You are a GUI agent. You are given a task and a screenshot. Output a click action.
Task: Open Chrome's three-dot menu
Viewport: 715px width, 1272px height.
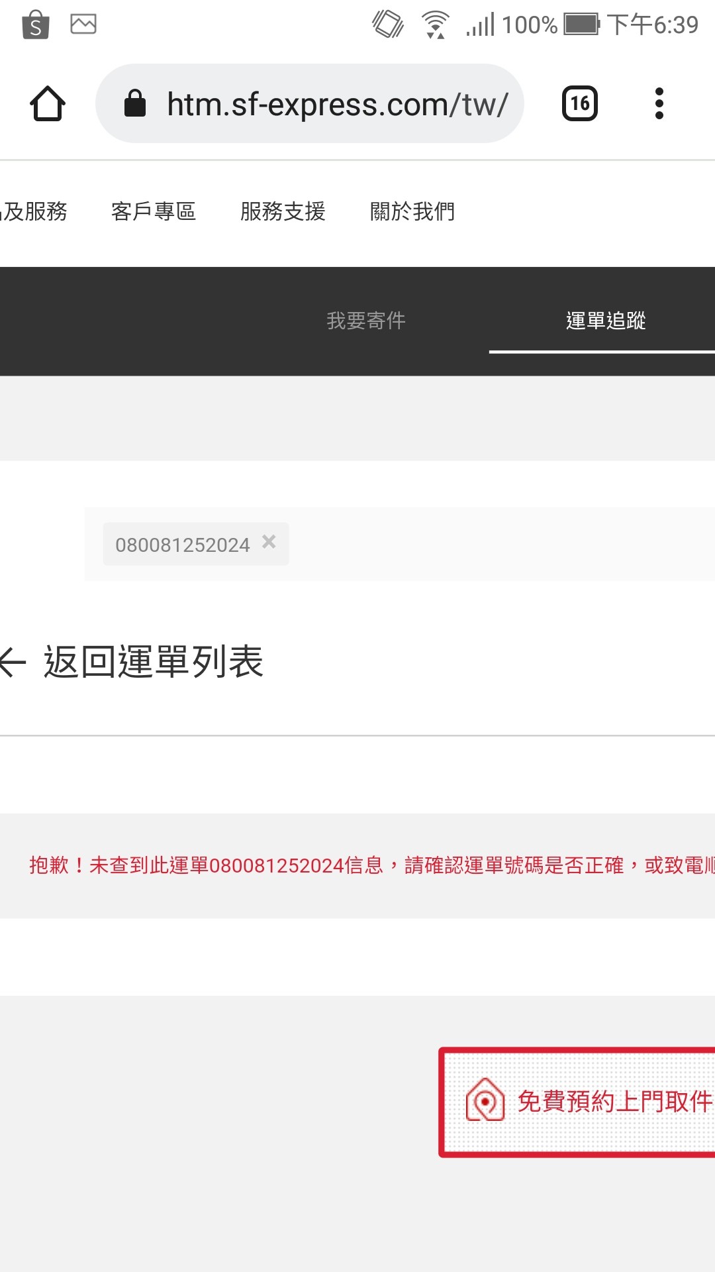point(659,103)
